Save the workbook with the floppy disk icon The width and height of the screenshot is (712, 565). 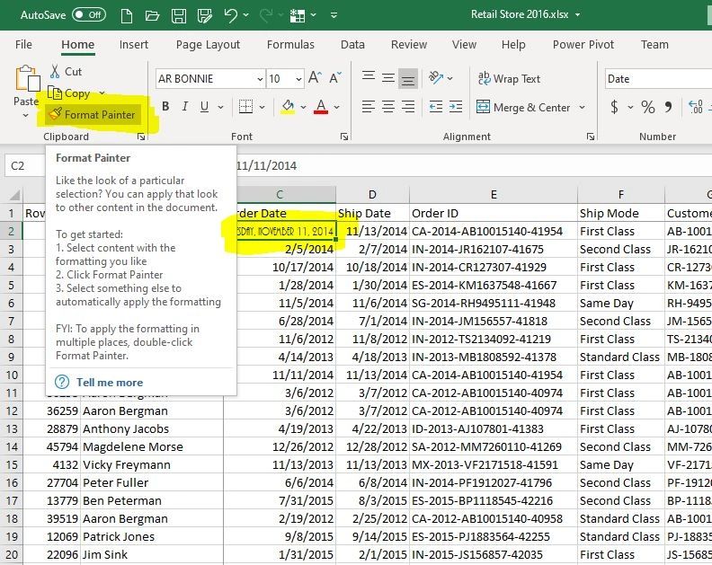pyautogui.click(x=179, y=16)
